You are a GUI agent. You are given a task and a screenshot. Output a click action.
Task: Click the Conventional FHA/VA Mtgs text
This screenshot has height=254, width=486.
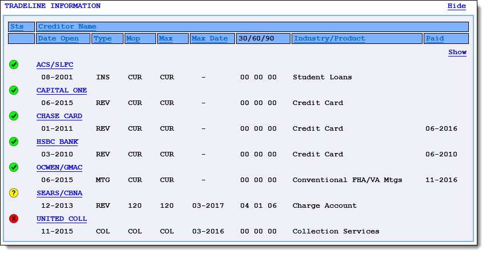(348, 180)
